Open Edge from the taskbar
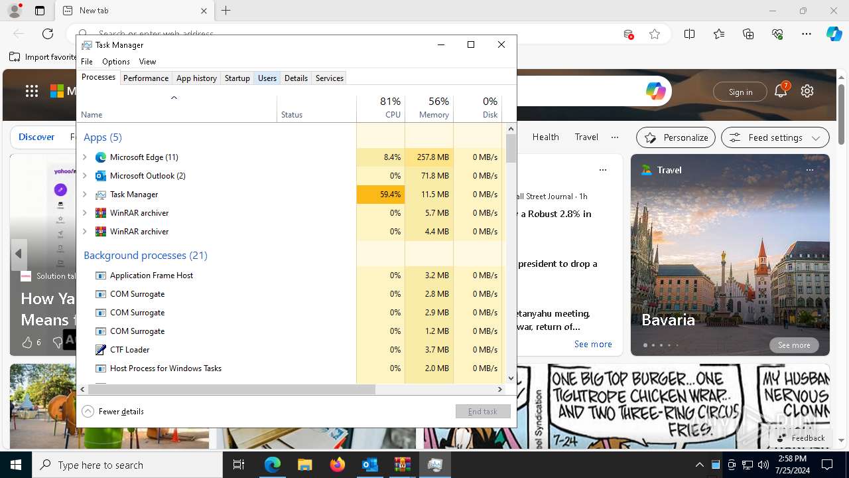The width and height of the screenshot is (849, 478). click(273, 465)
